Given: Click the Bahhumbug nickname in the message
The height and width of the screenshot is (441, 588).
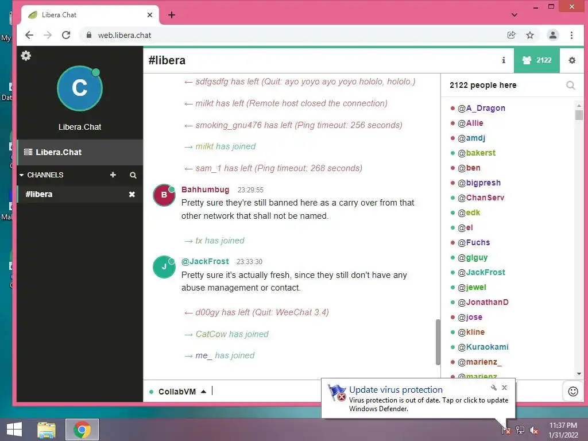Looking at the screenshot, I should click(205, 189).
